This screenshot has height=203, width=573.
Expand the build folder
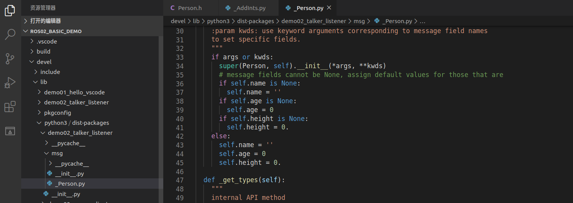44,51
